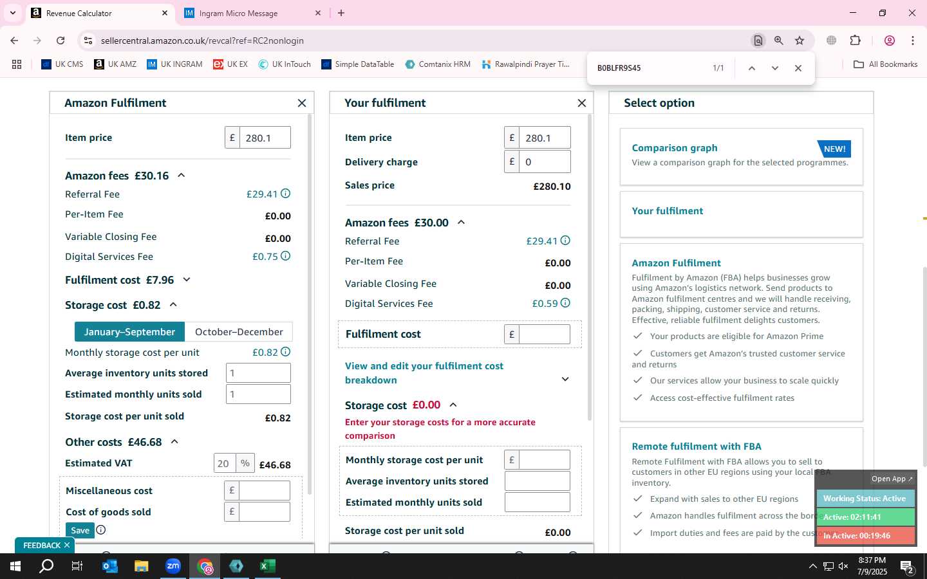
Task: Open Excel from the taskbar
Action: tap(267, 566)
